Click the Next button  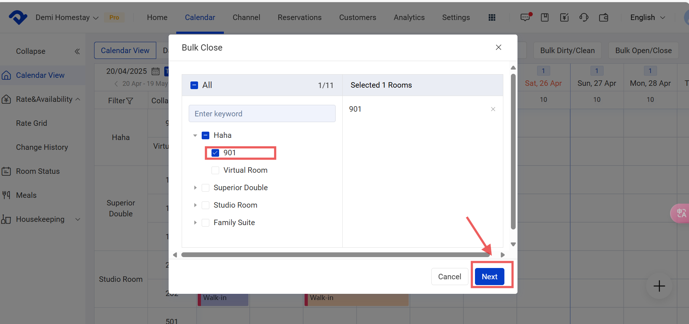click(489, 277)
